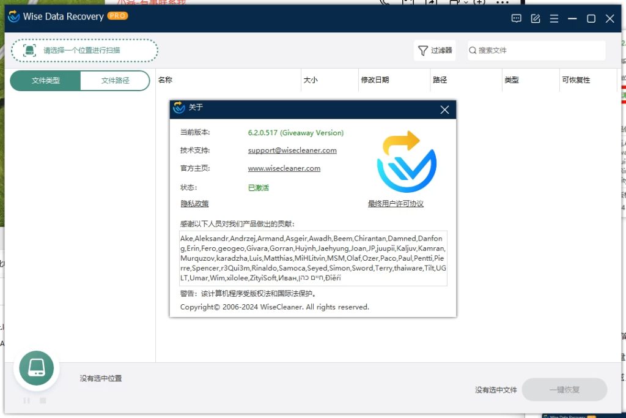Click inside the contributors name list box
This screenshot has width=626, height=418.
tap(313, 258)
